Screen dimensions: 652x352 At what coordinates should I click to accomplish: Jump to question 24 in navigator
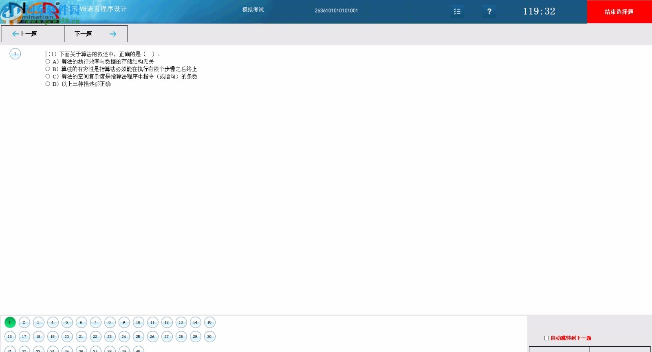124,337
